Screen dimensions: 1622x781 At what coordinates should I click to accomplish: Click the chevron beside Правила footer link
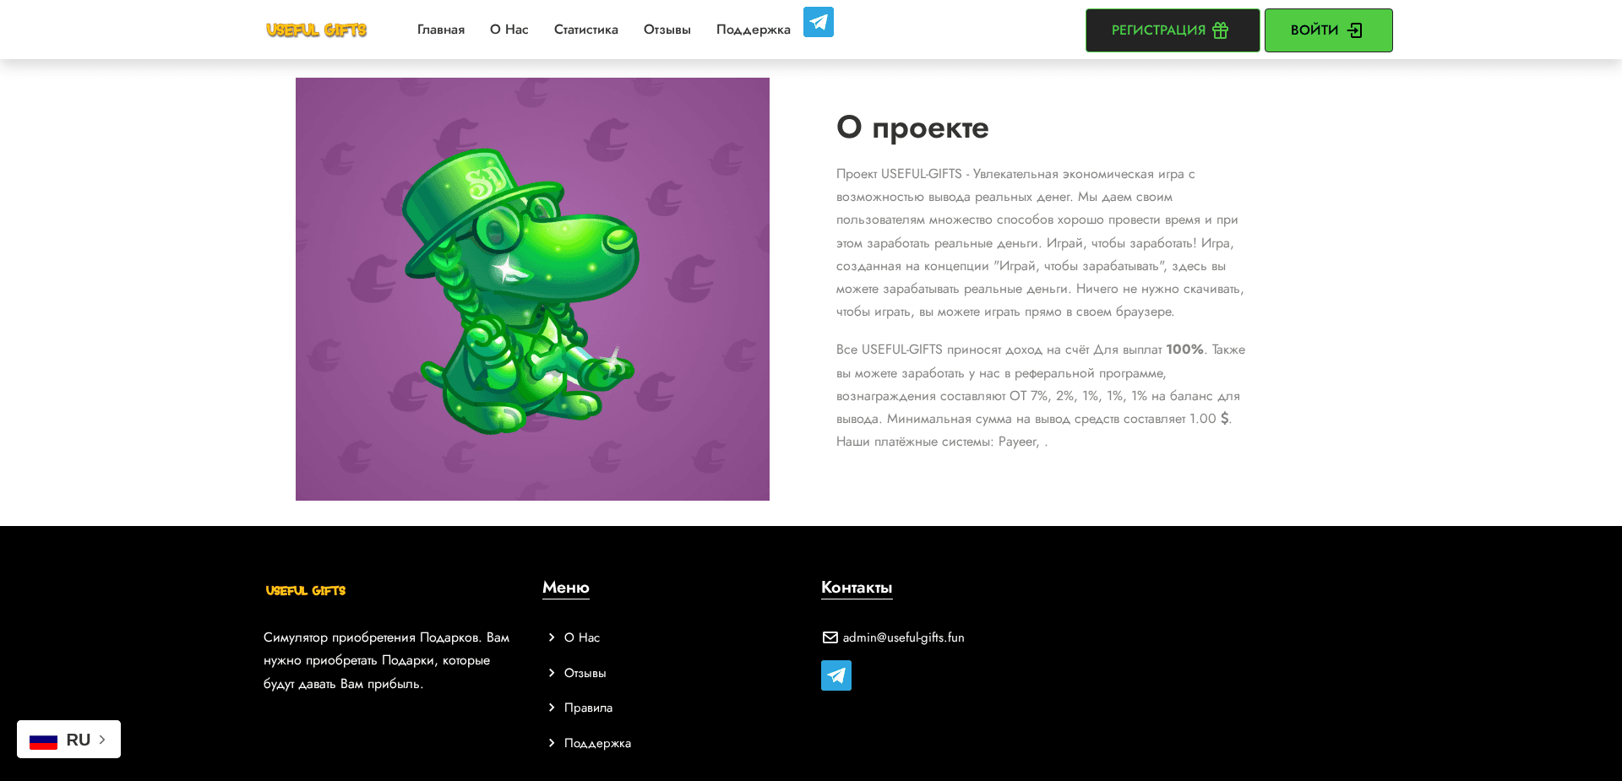(x=553, y=708)
